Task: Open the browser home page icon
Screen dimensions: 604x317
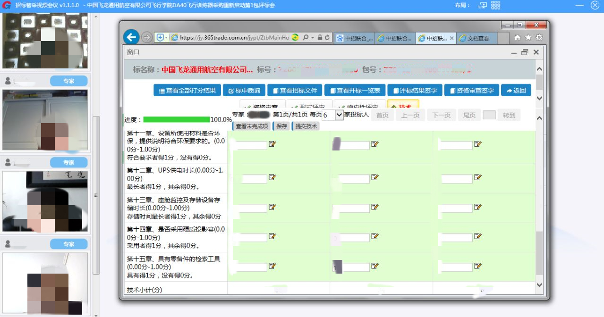Action: 518,38
